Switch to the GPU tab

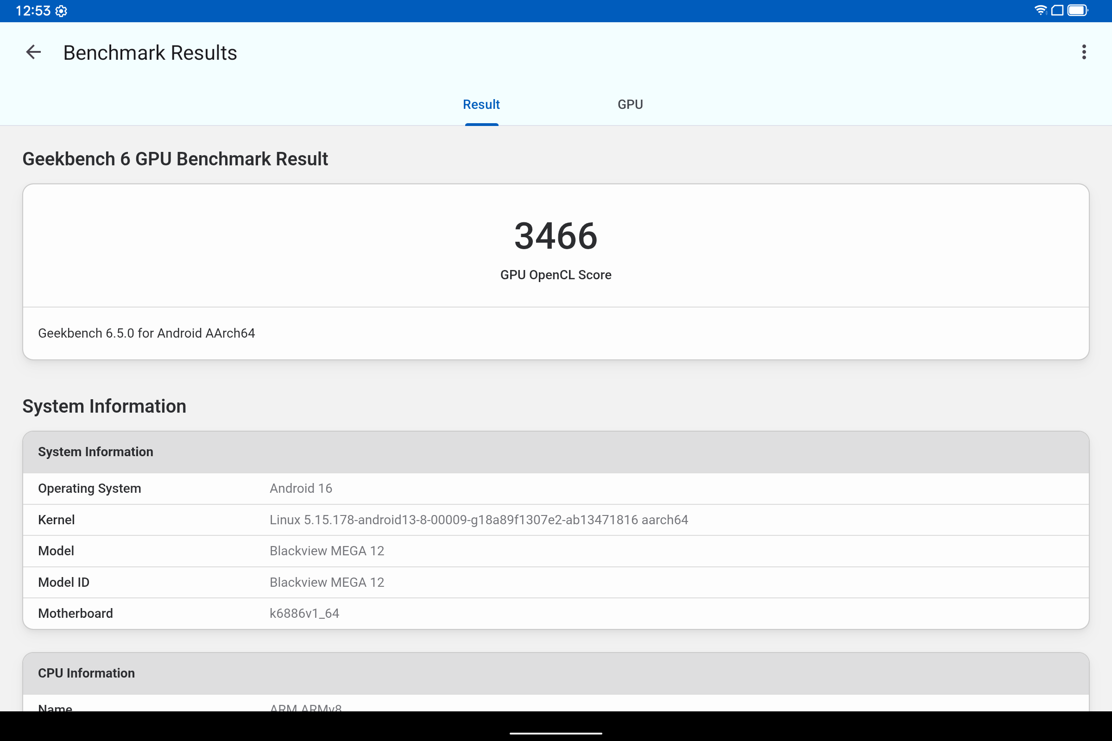(x=630, y=105)
